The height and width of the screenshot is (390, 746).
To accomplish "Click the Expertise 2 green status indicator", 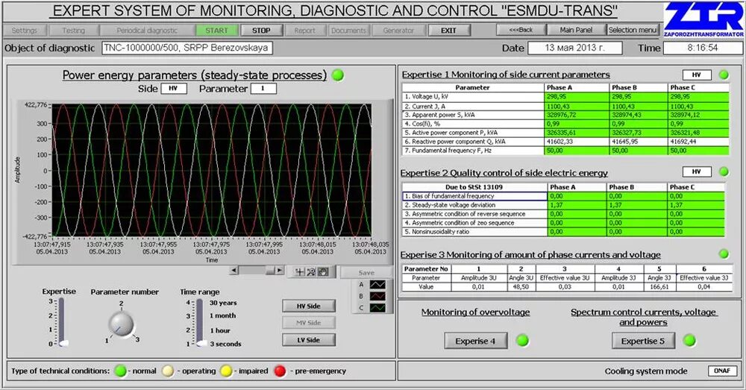I will point(724,172).
